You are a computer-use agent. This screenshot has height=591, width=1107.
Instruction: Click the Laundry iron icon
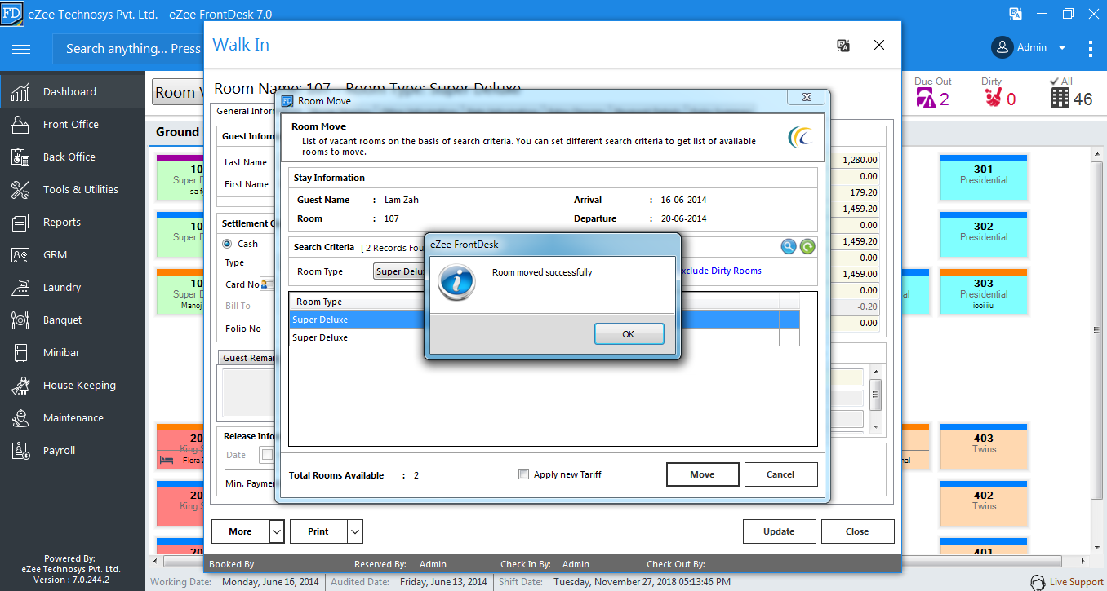click(20, 287)
